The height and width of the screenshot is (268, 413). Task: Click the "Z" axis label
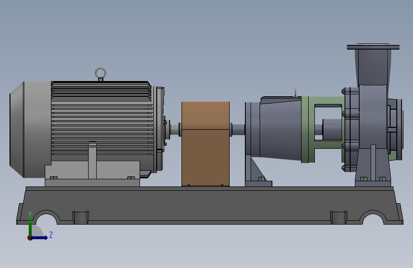tap(51, 235)
